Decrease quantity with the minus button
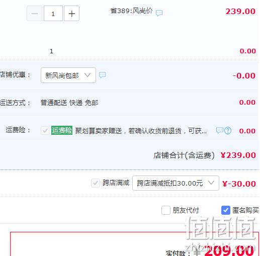This screenshot has width=260, height=256. pyautogui.click(x=35, y=14)
